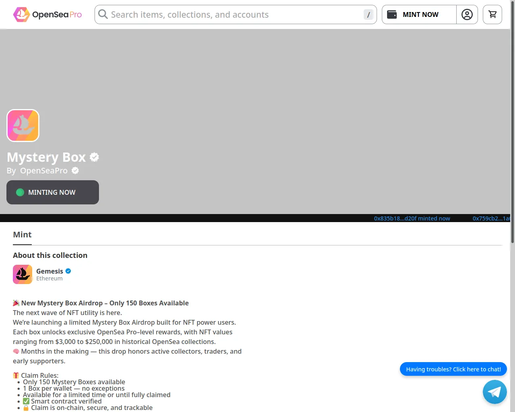Click 'Smart contract verified' line

pyautogui.click(x=66, y=401)
